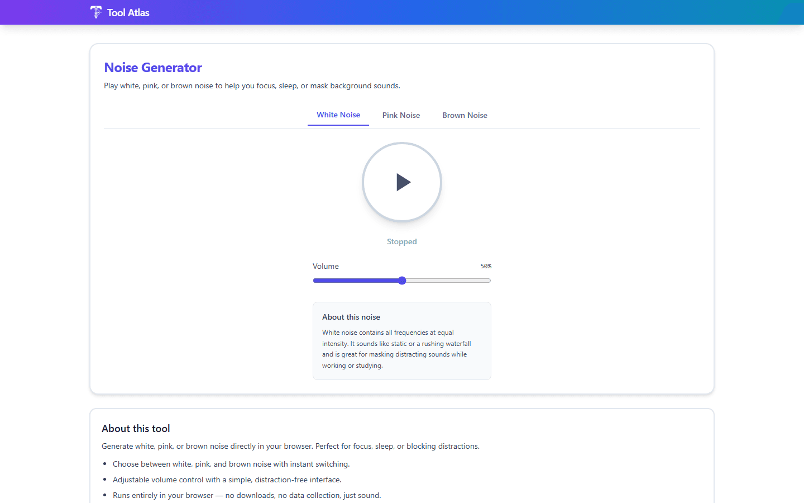
Task: Click the About this tool heading
Action: [136, 428]
